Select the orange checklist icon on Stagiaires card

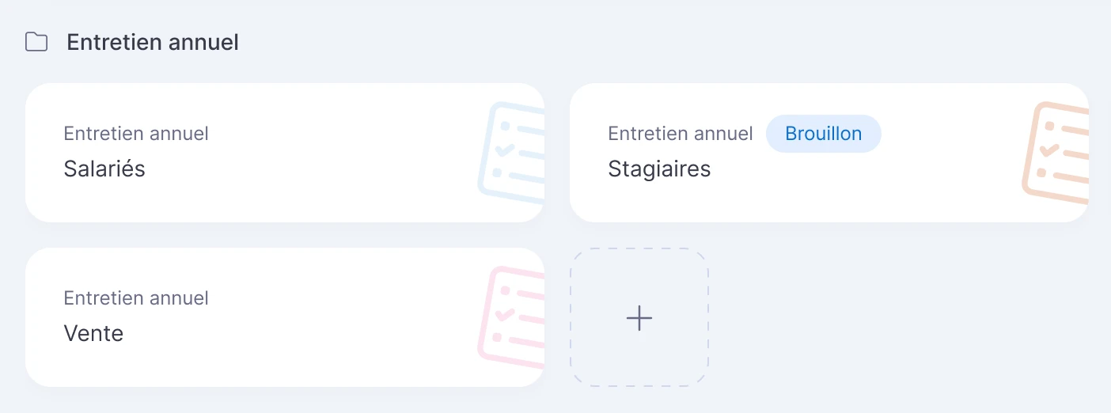(x=1056, y=153)
